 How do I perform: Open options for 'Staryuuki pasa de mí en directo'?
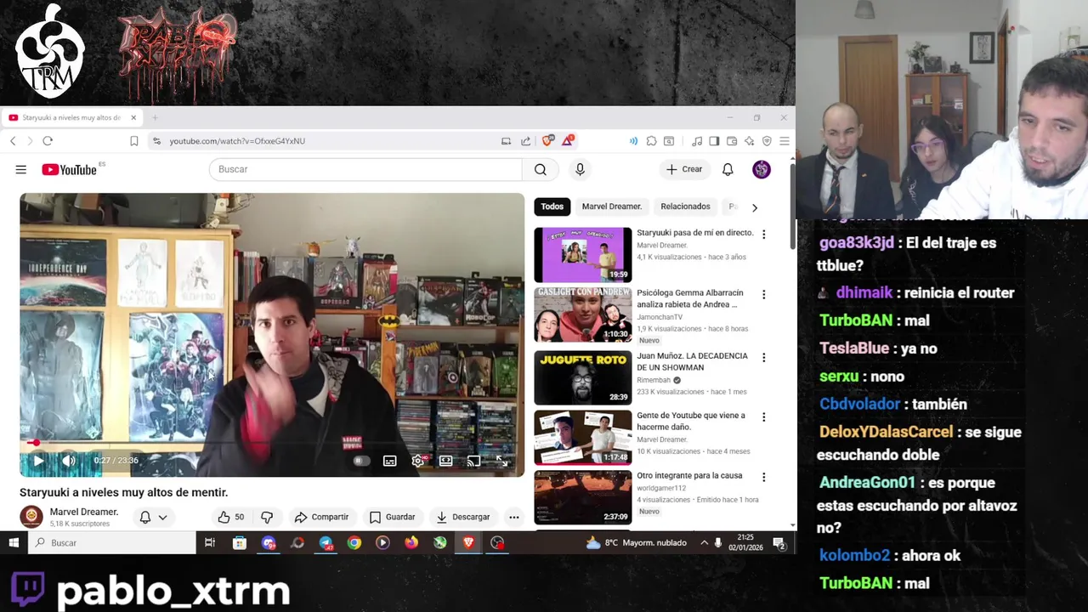point(763,235)
